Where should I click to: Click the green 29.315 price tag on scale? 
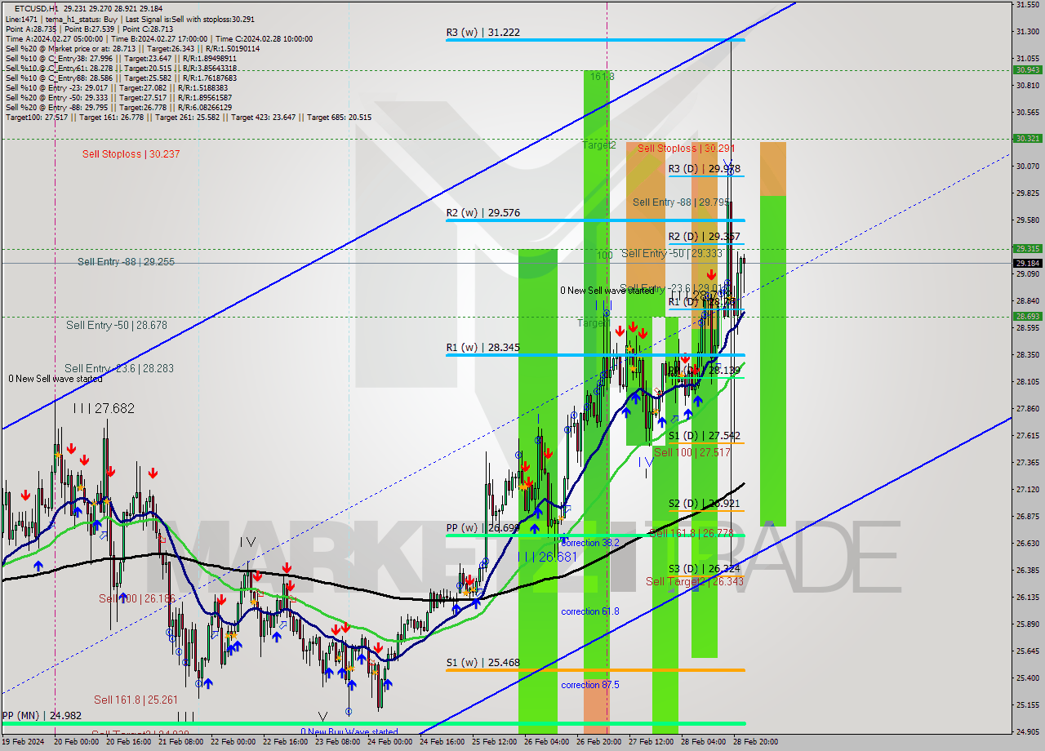coord(1027,249)
